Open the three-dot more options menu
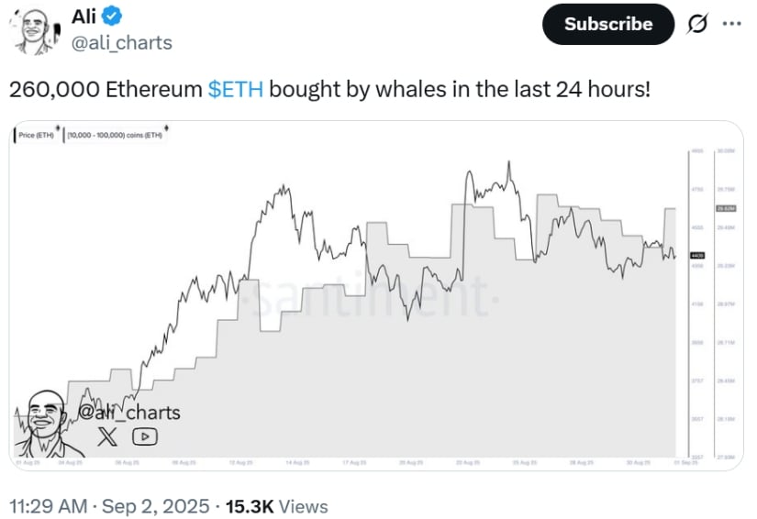 (x=732, y=24)
